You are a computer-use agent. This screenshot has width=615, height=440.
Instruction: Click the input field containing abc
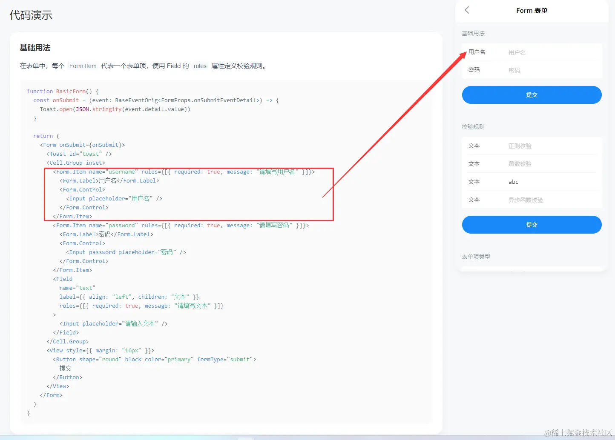(553, 182)
